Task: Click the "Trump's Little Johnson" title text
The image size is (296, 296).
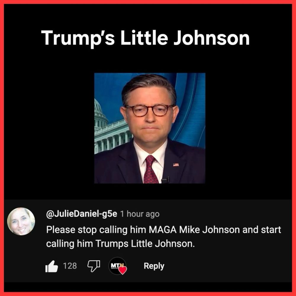Action: click(x=145, y=38)
